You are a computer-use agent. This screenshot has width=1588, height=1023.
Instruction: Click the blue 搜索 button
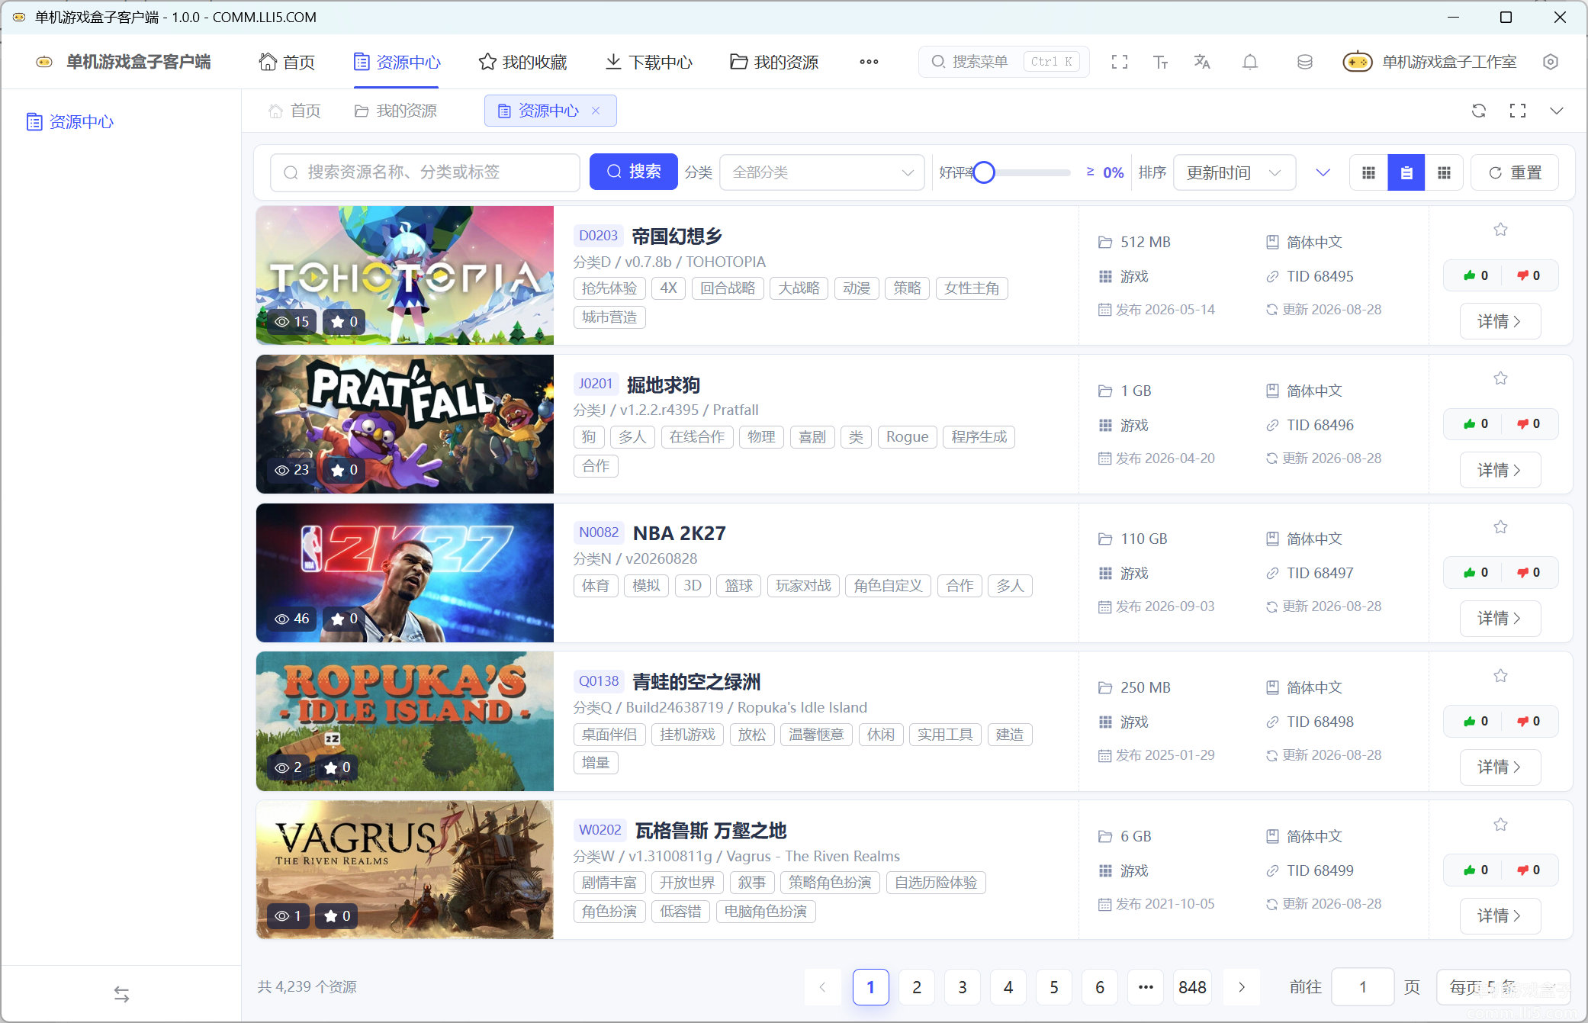click(x=634, y=172)
